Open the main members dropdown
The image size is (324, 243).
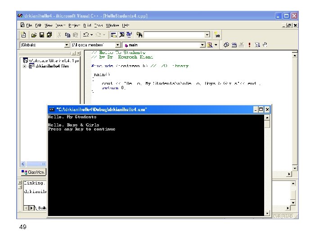click(202, 45)
